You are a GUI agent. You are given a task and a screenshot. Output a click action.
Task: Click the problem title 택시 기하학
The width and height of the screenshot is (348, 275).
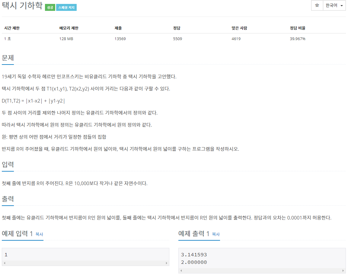click(22, 5)
